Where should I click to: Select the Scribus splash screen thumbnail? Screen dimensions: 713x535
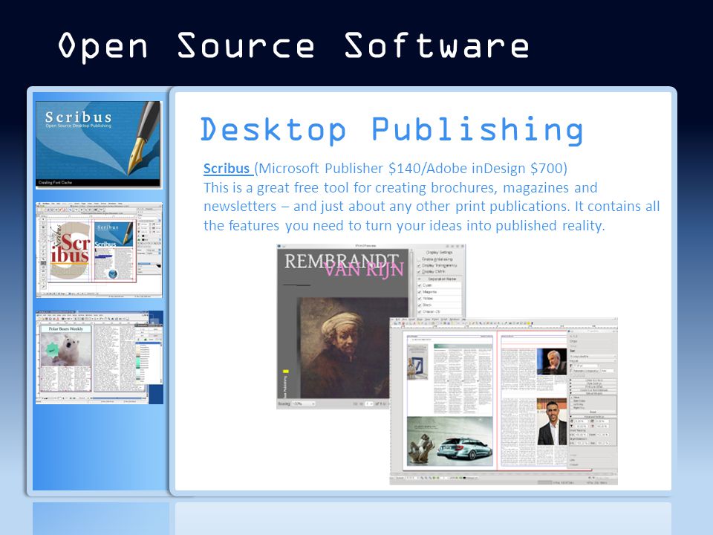(x=99, y=145)
